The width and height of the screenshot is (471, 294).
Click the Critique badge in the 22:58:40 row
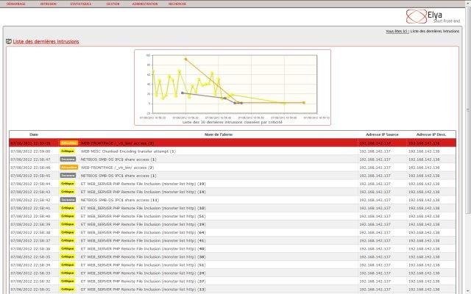coord(67,216)
